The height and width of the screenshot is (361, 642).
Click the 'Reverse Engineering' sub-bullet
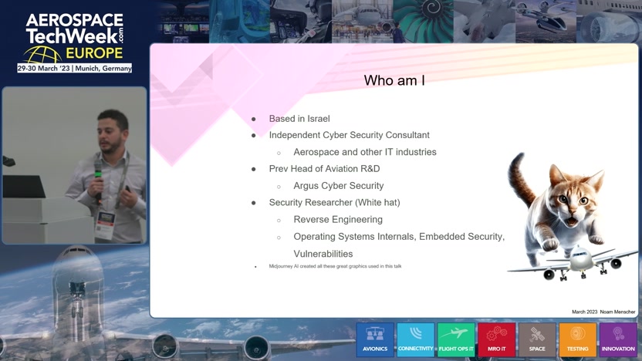pos(338,219)
